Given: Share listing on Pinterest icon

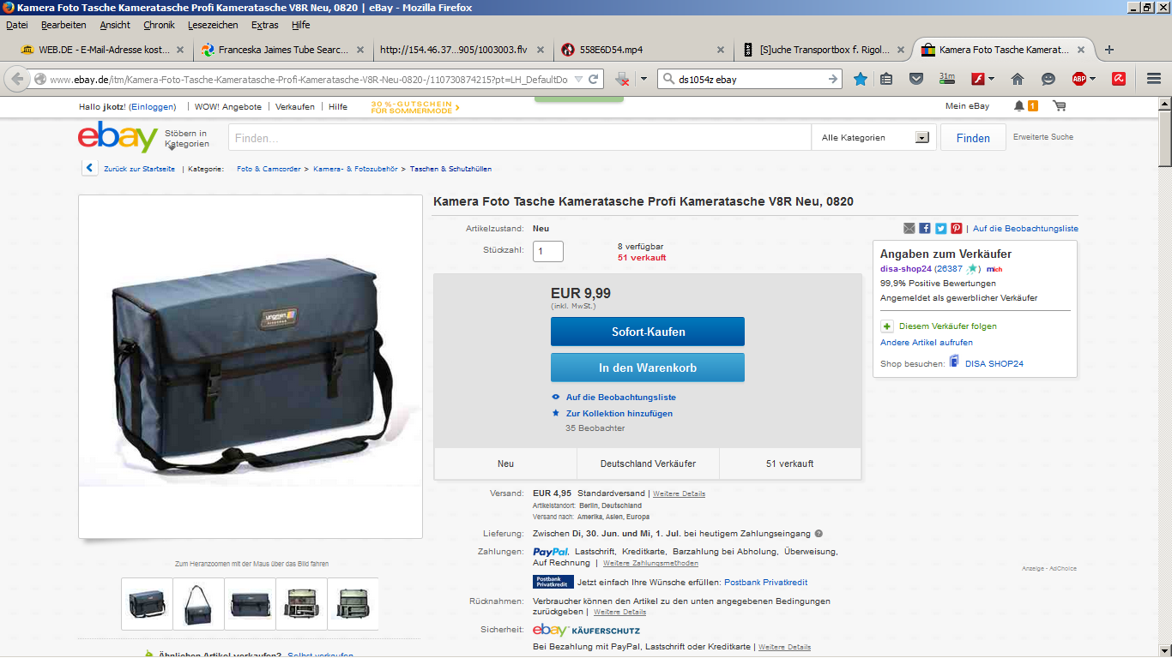Looking at the screenshot, I should click(956, 229).
